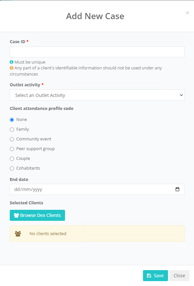Click the orange warning icon by identifiable information note
This screenshot has width=194, height=286.
pyautogui.click(x=11, y=68)
